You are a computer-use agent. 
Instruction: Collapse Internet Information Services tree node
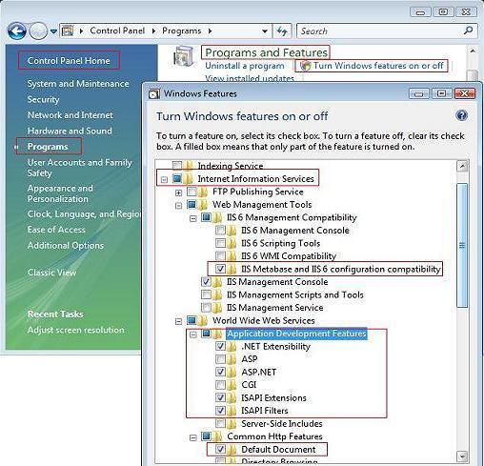pyautogui.click(x=164, y=180)
